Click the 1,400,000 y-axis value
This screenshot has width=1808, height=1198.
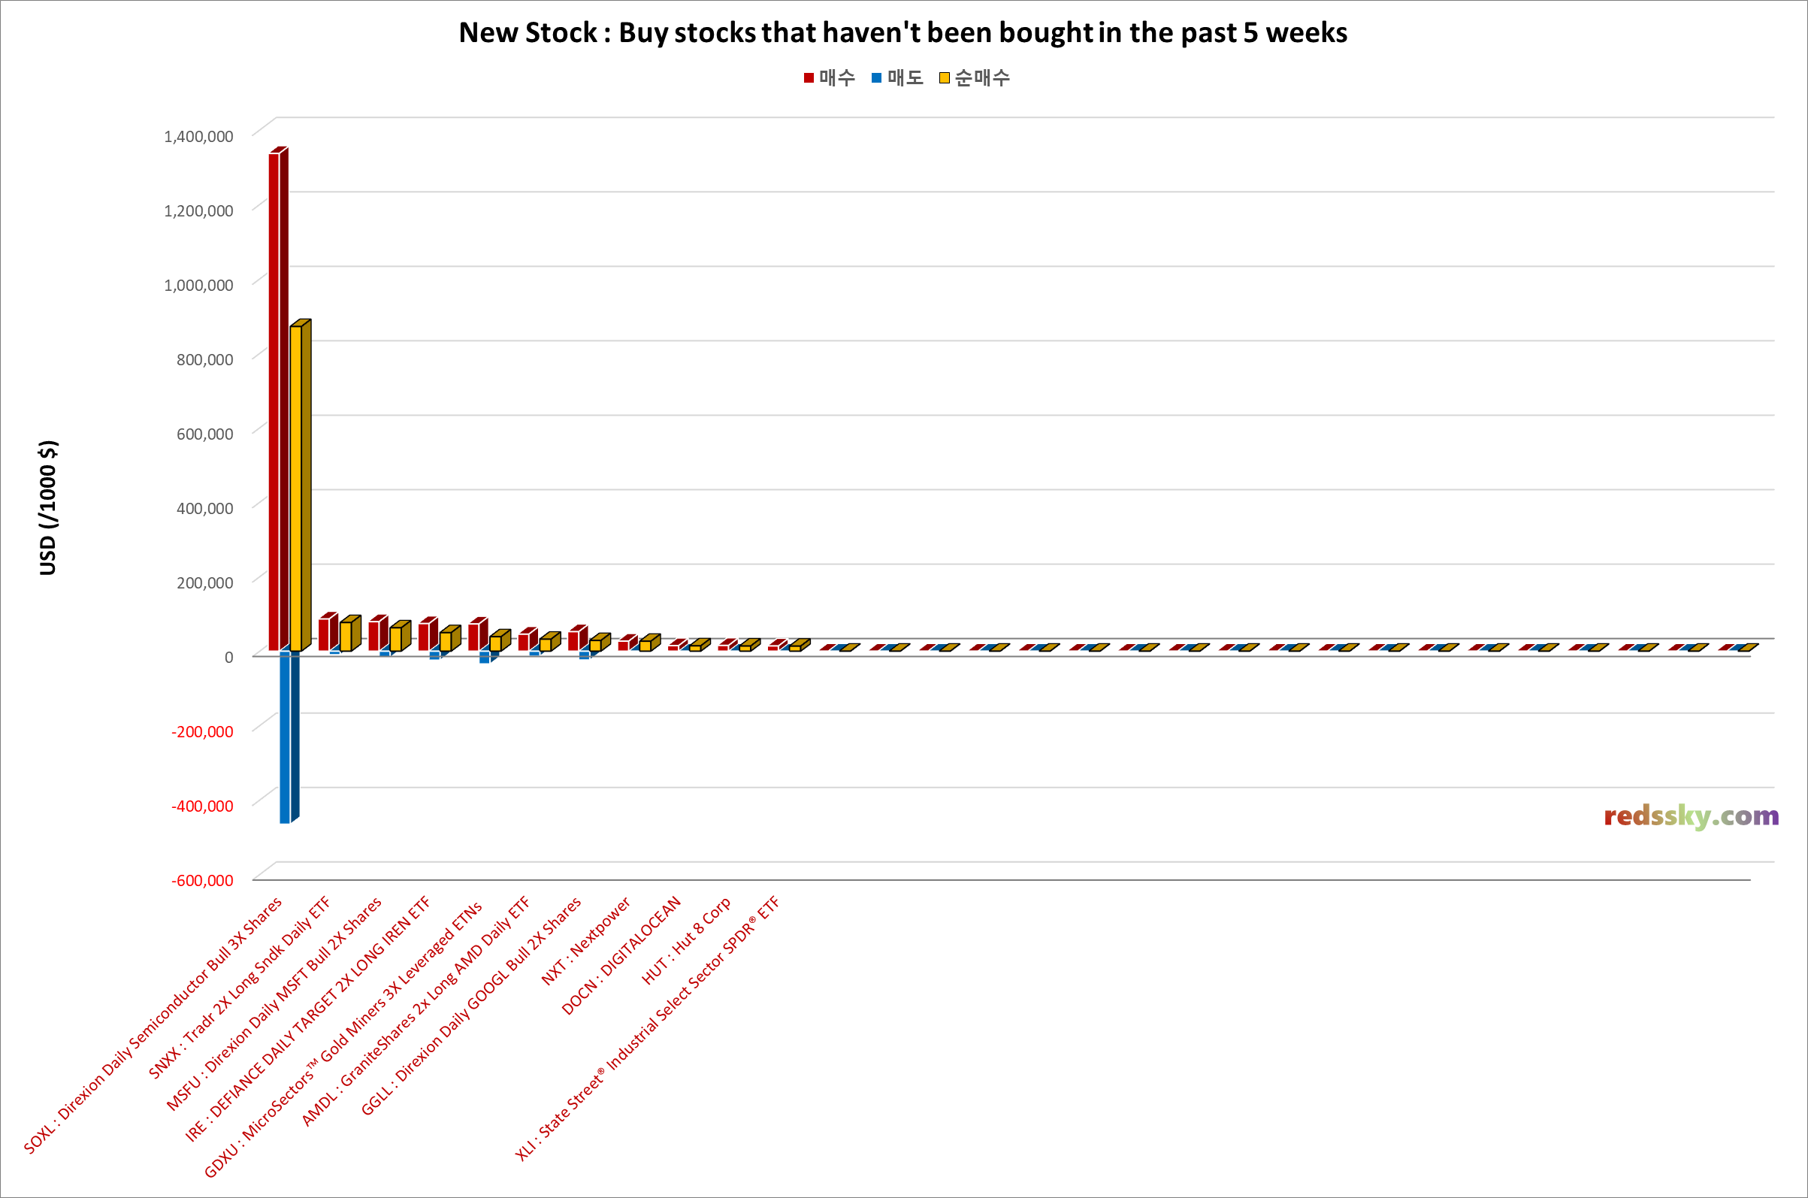point(198,137)
